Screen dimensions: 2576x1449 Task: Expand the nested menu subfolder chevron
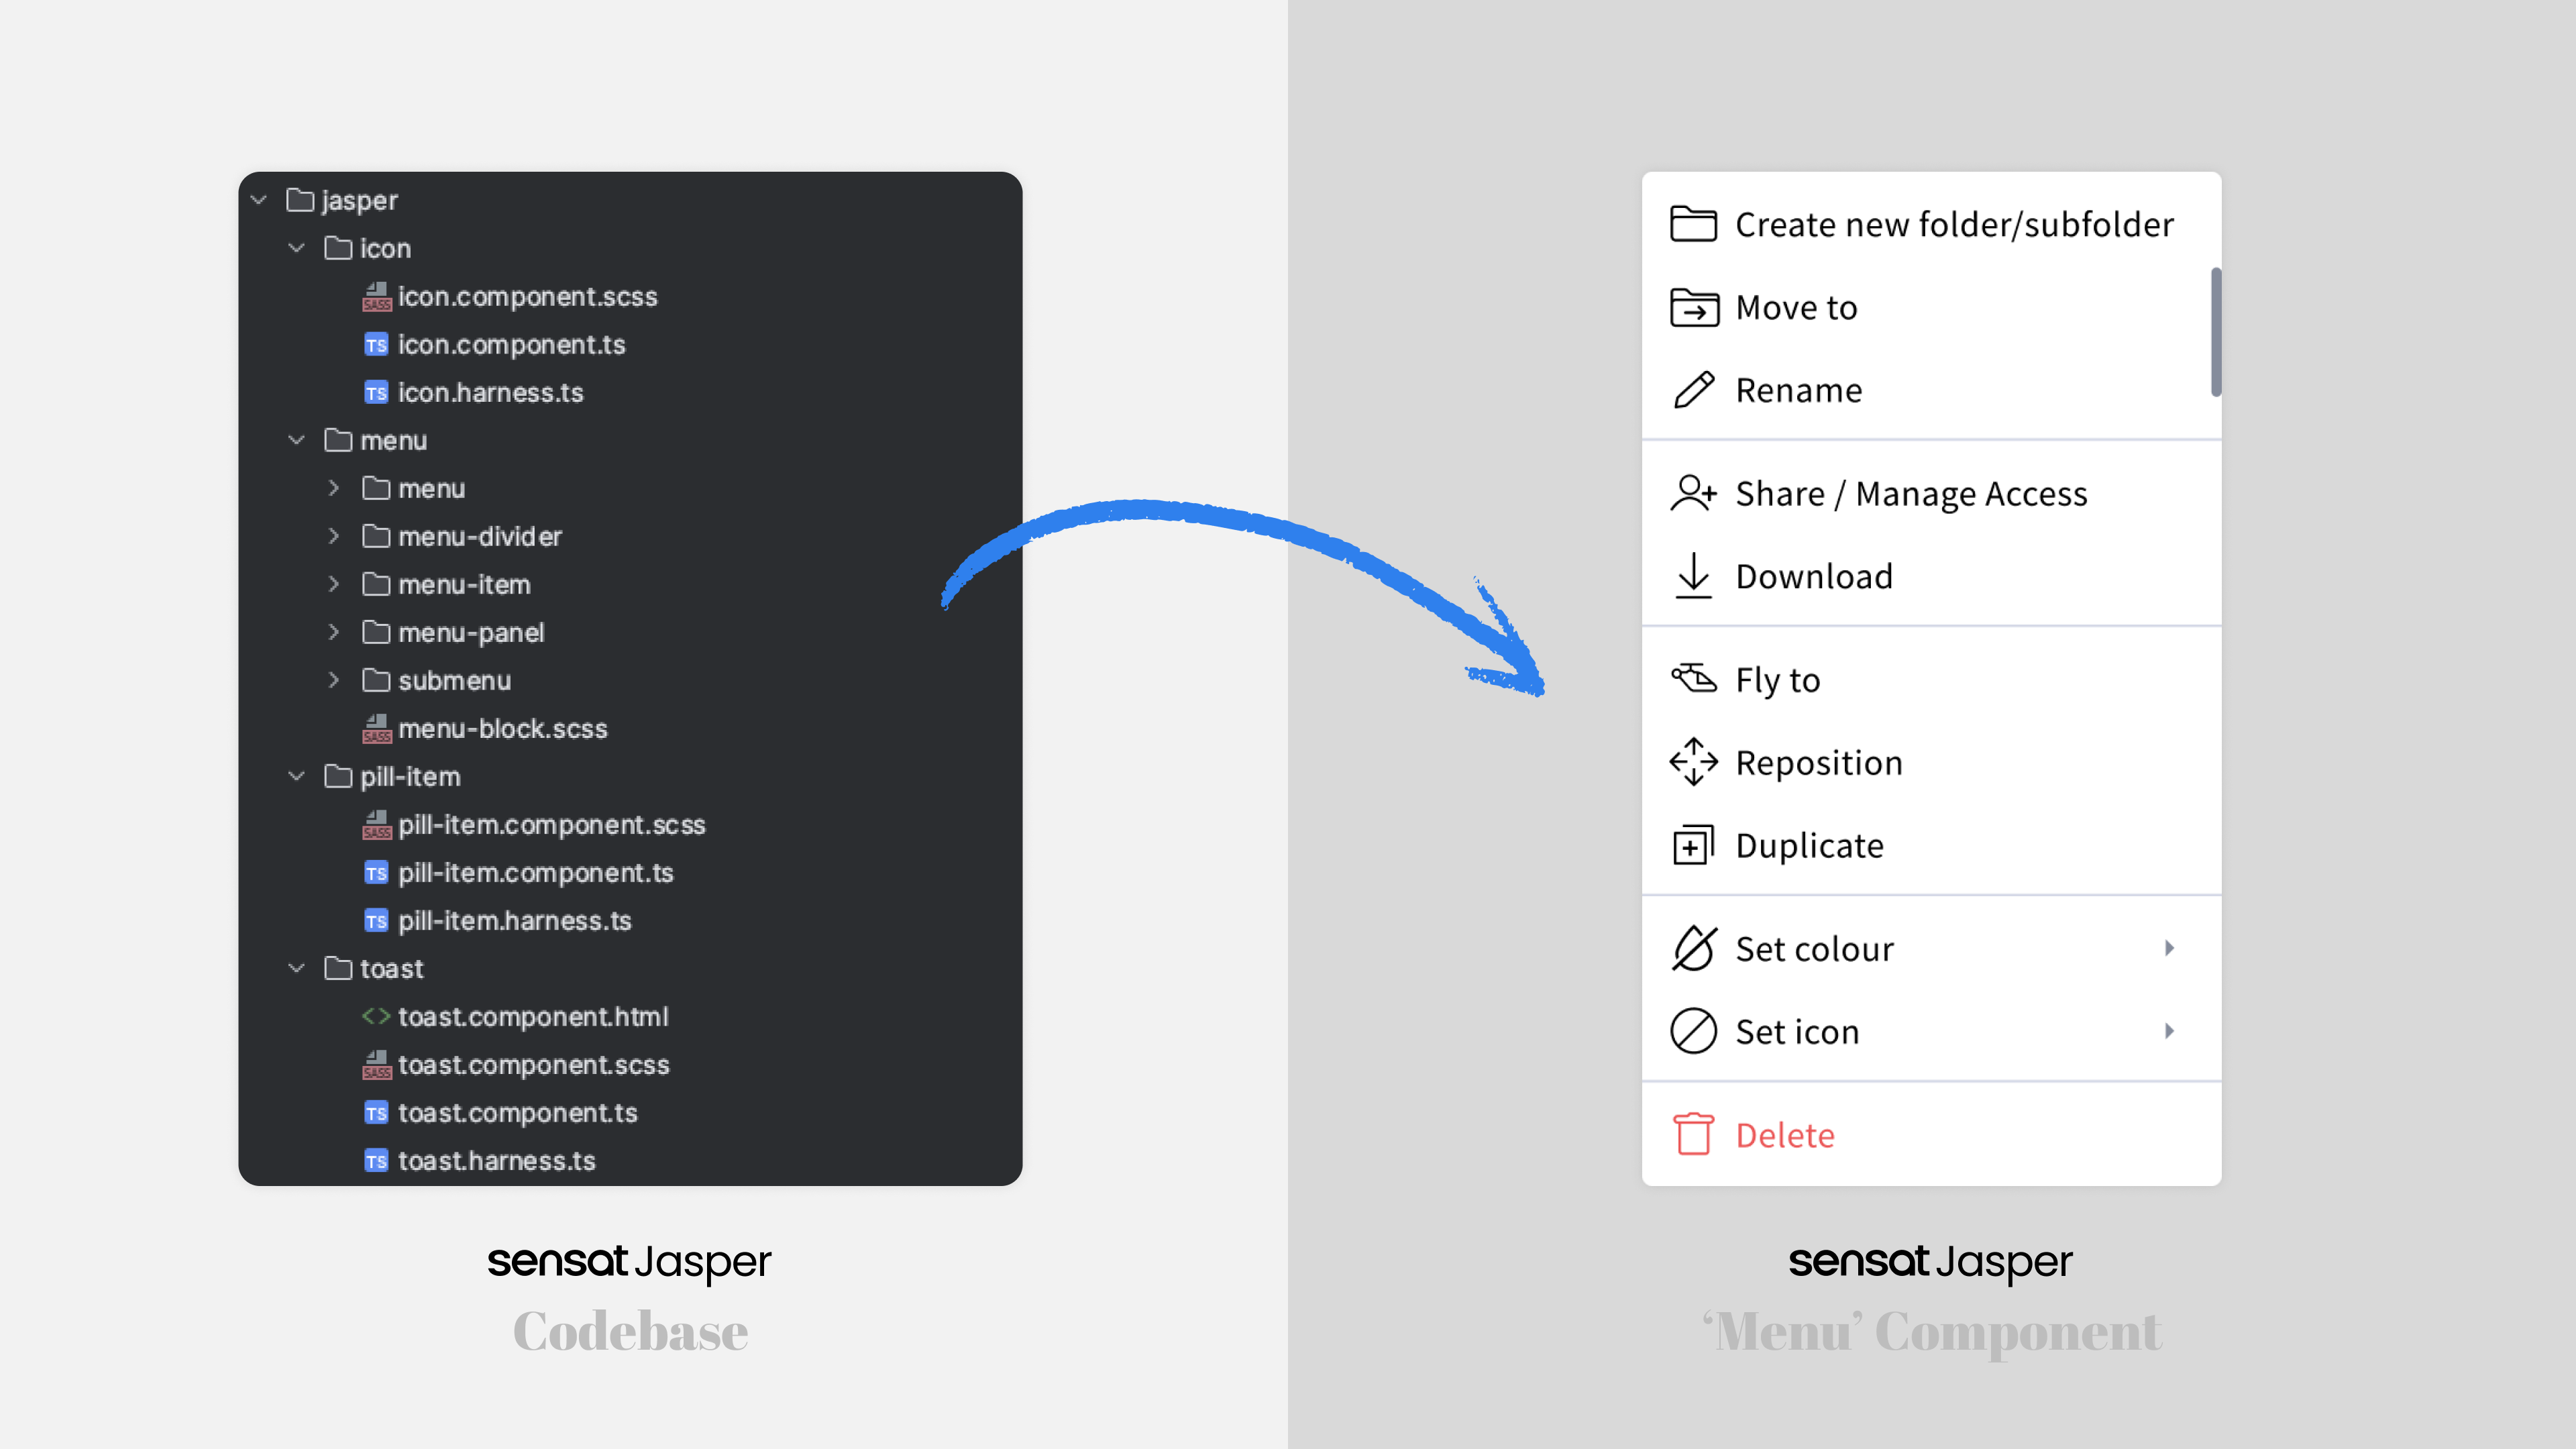tap(334, 488)
